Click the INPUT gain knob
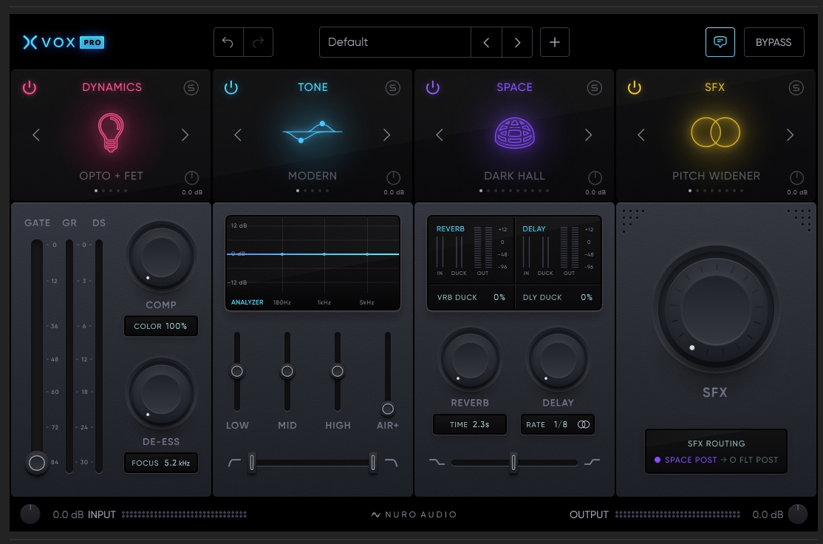823x544 pixels. [30, 514]
